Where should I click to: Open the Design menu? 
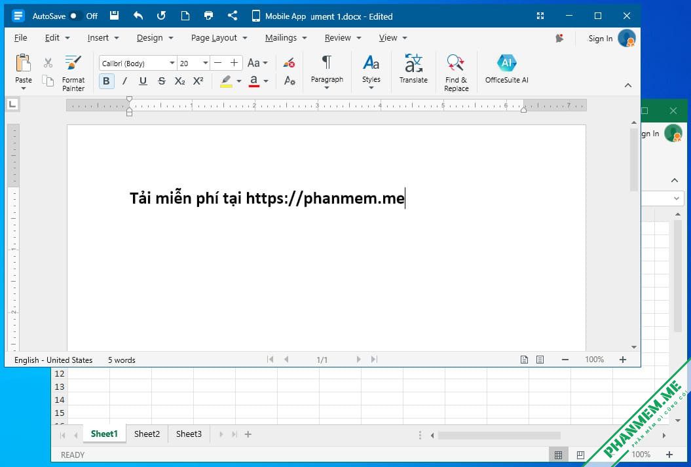pos(155,38)
